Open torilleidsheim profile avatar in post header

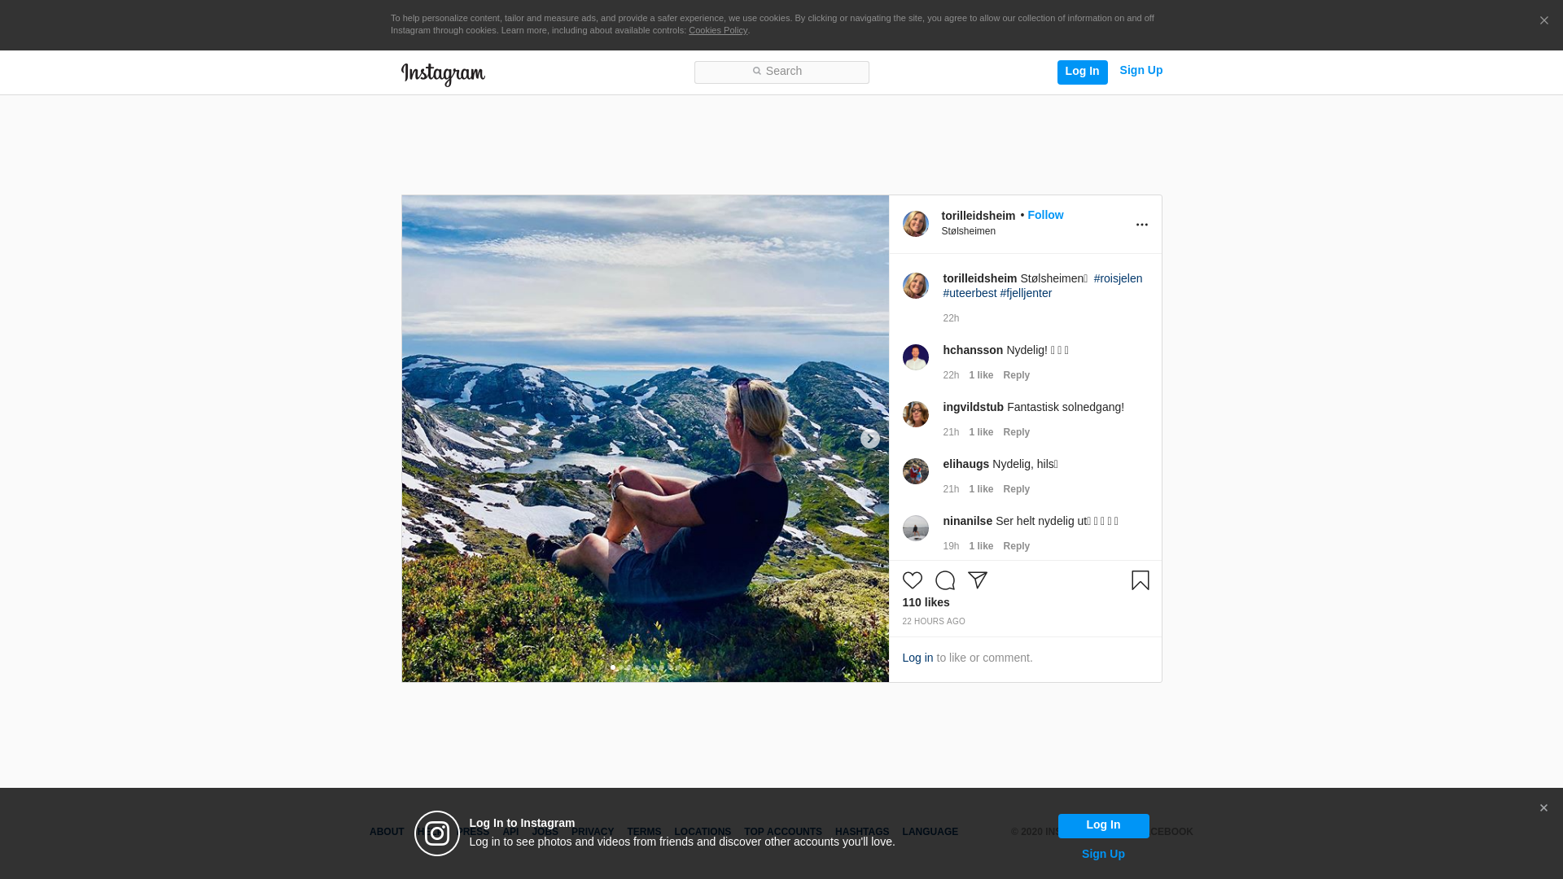(915, 224)
